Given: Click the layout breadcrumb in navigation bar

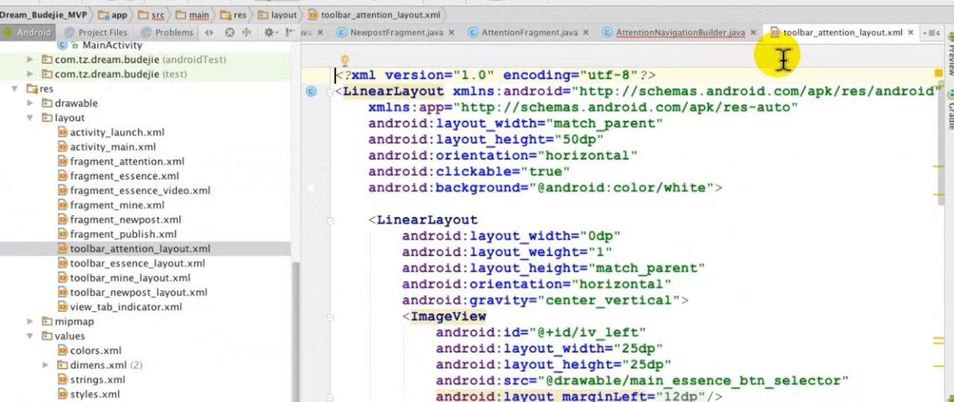Looking at the screenshot, I should coord(283,15).
